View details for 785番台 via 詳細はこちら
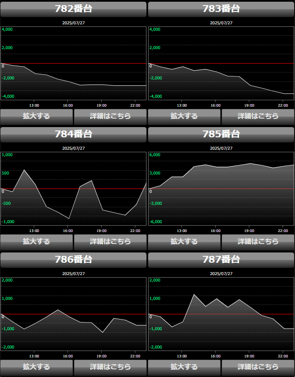This screenshot has width=295, height=377. 258,242
